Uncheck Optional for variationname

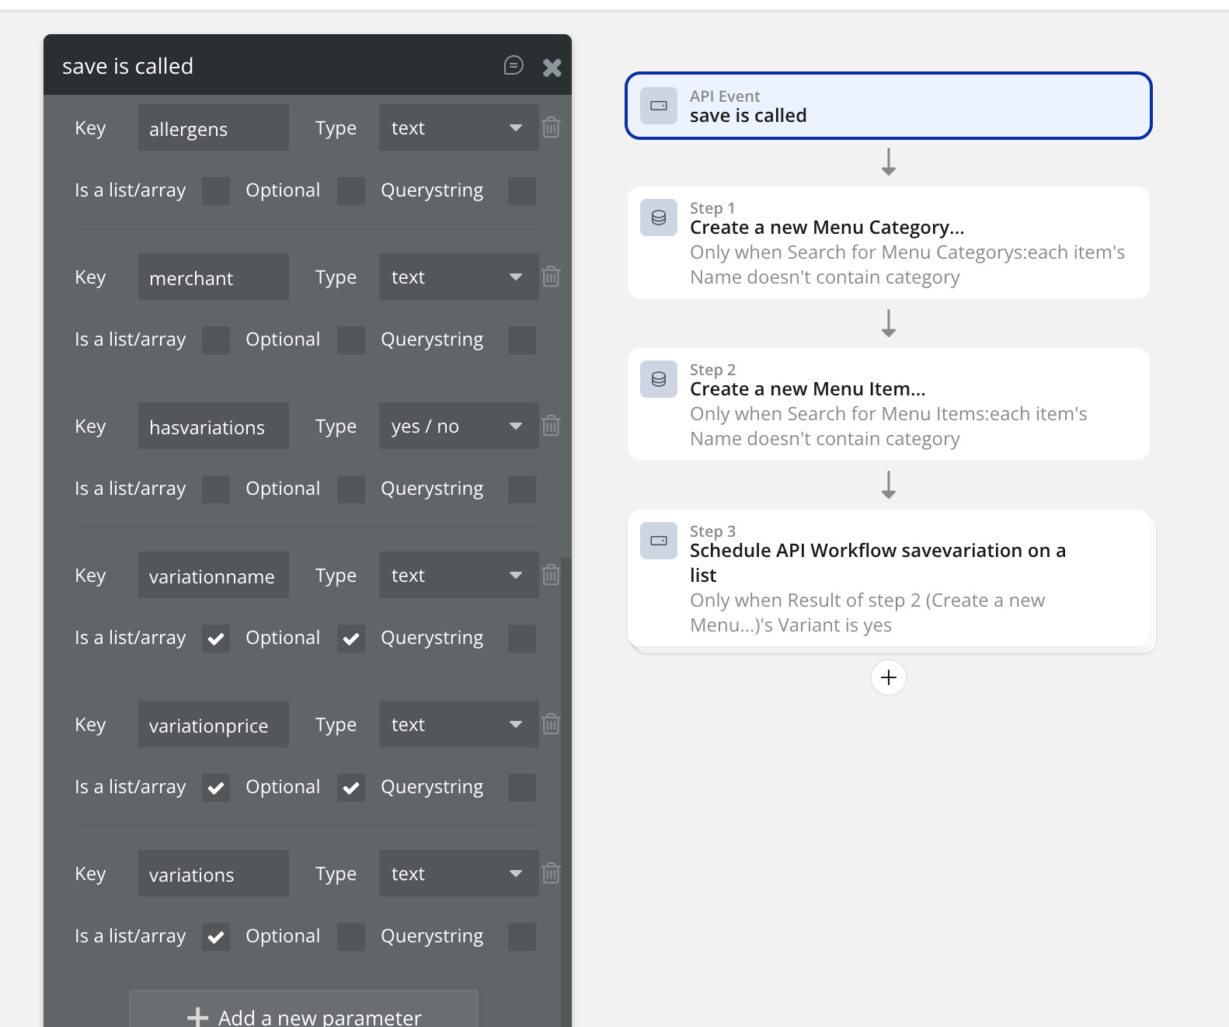point(351,639)
